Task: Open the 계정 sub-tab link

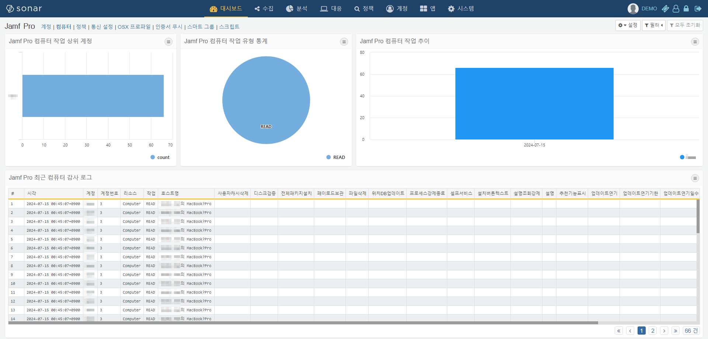Action: click(x=46, y=27)
